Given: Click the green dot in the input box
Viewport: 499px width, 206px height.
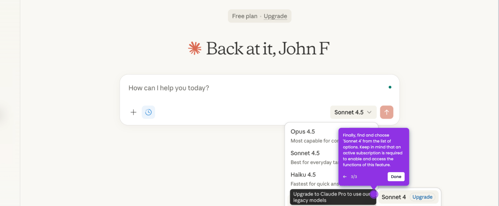Looking at the screenshot, I should tap(390, 87).
